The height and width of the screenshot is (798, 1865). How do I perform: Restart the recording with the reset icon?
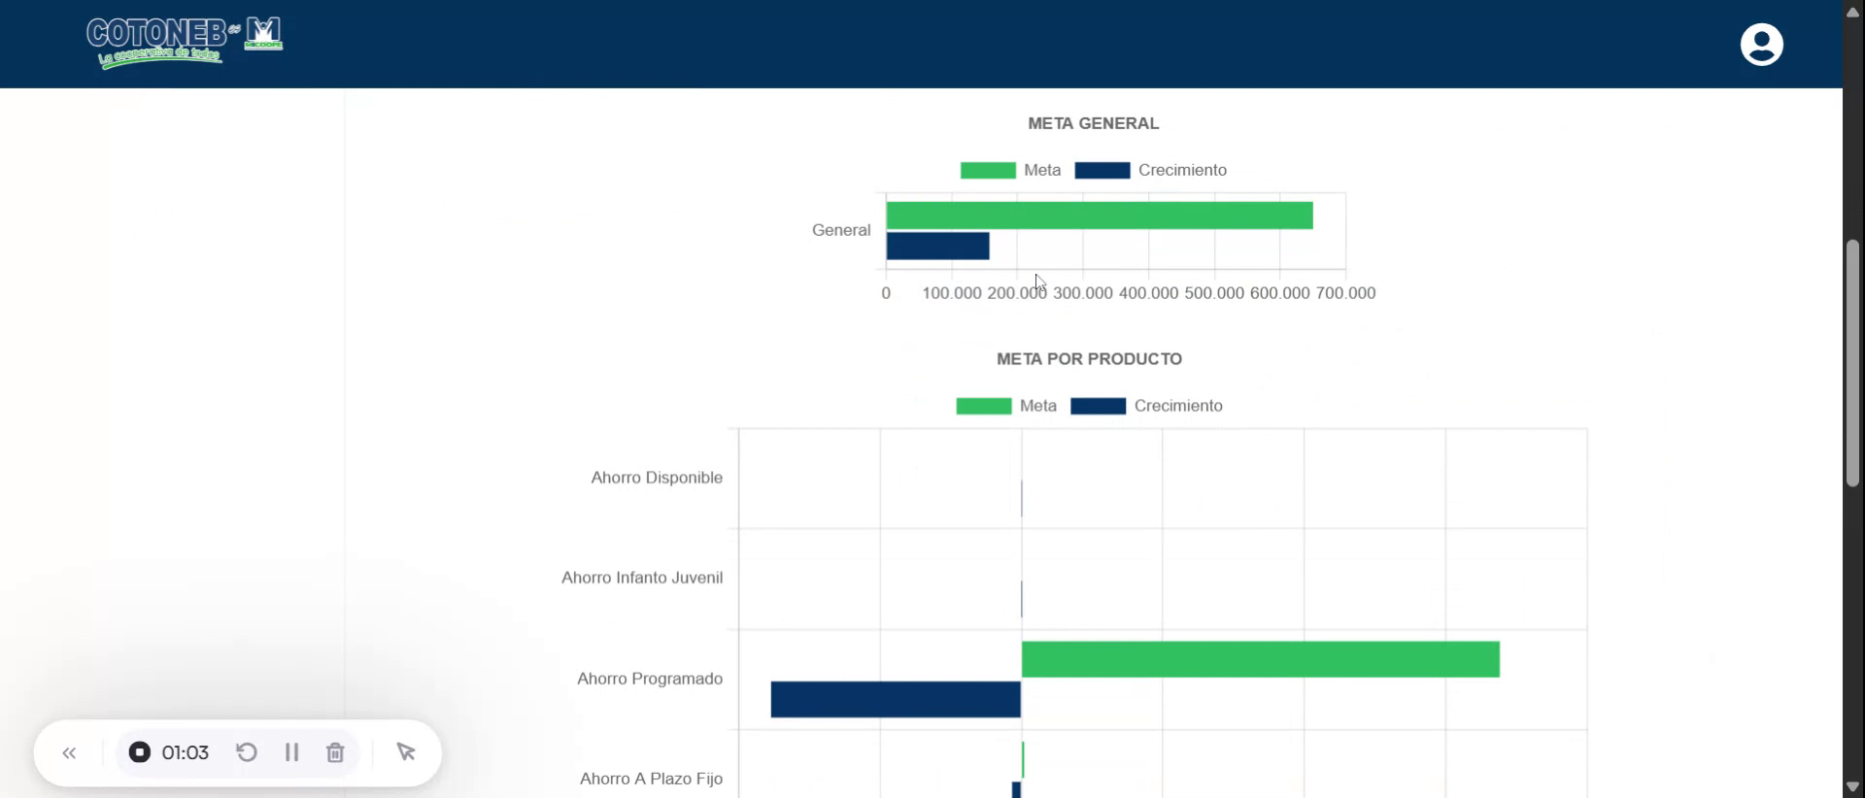pyautogui.click(x=247, y=752)
